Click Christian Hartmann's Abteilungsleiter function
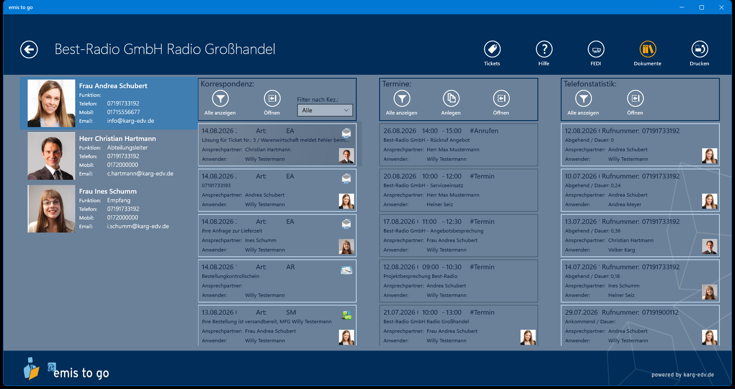The height and width of the screenshot is (389, 735). (x=128, y=148)
